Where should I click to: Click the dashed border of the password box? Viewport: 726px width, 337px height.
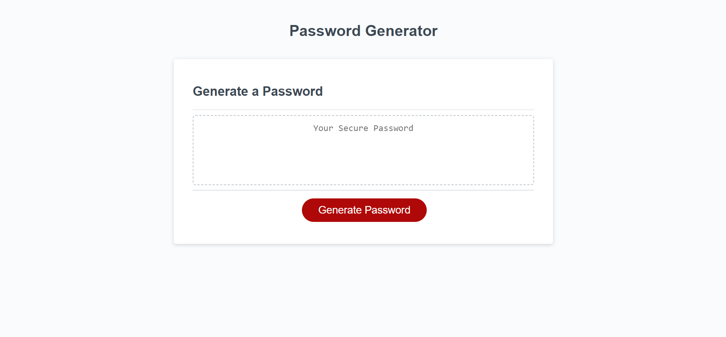point(363,116)
